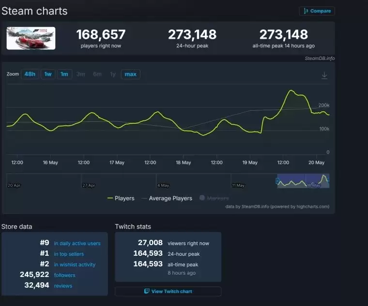Grab the right navigator range handle
Image resolution: width=368 pixels, height=306 pixels.
329,180
